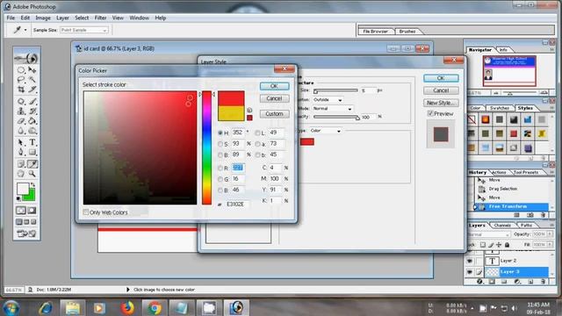Select the History Brush tool
562x316 pixels.
click(x=32, y=111)
